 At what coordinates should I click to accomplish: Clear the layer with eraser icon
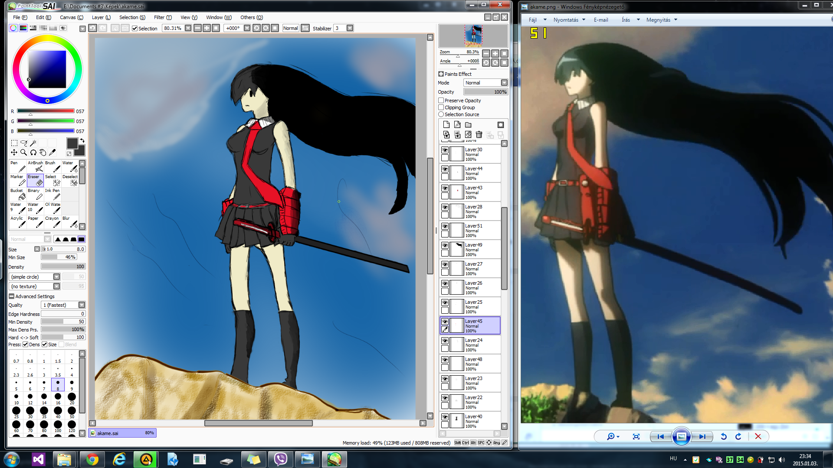coord(468,135)
